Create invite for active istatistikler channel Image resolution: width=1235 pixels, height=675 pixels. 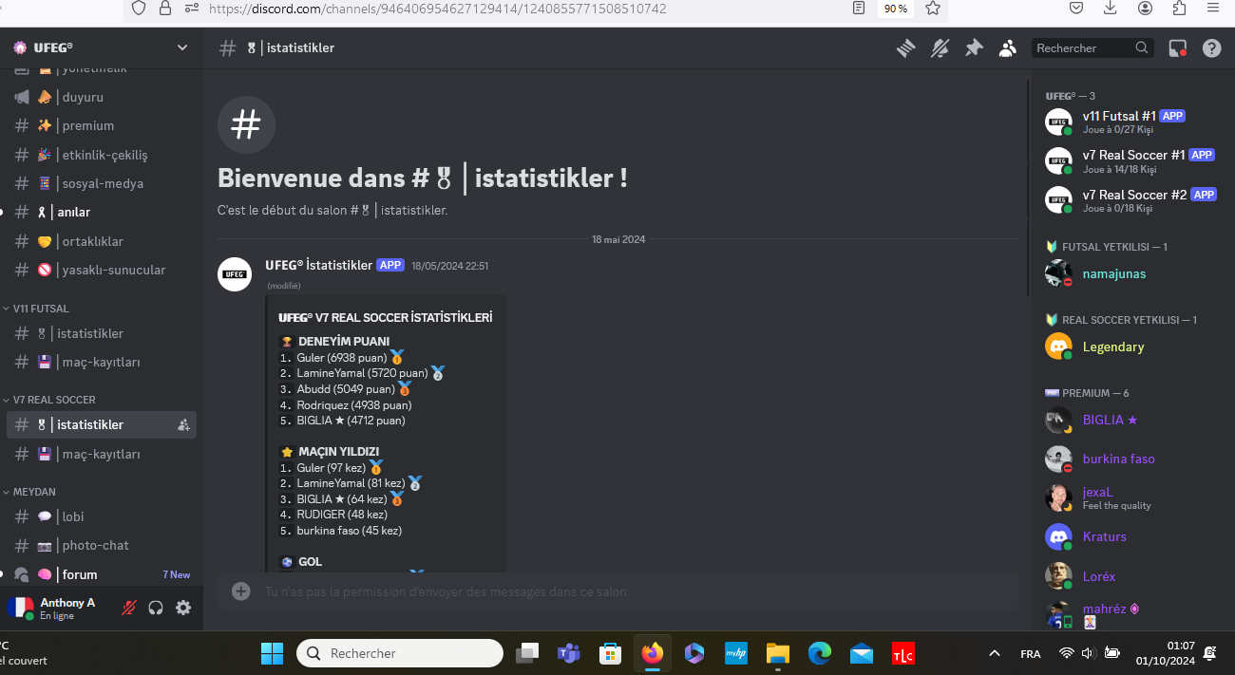(x=183, y=425)
